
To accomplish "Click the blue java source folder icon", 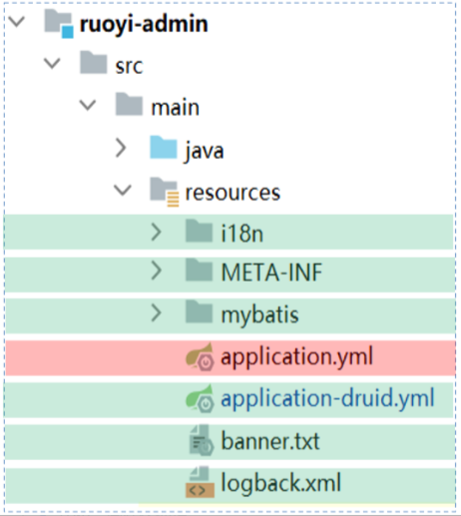I will [164, 148].
